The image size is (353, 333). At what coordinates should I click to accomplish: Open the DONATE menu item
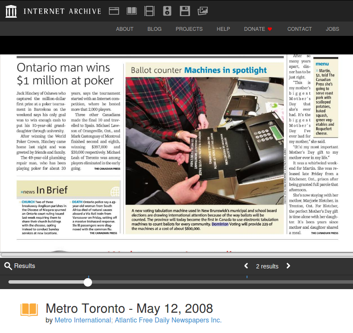coord(255,29)
